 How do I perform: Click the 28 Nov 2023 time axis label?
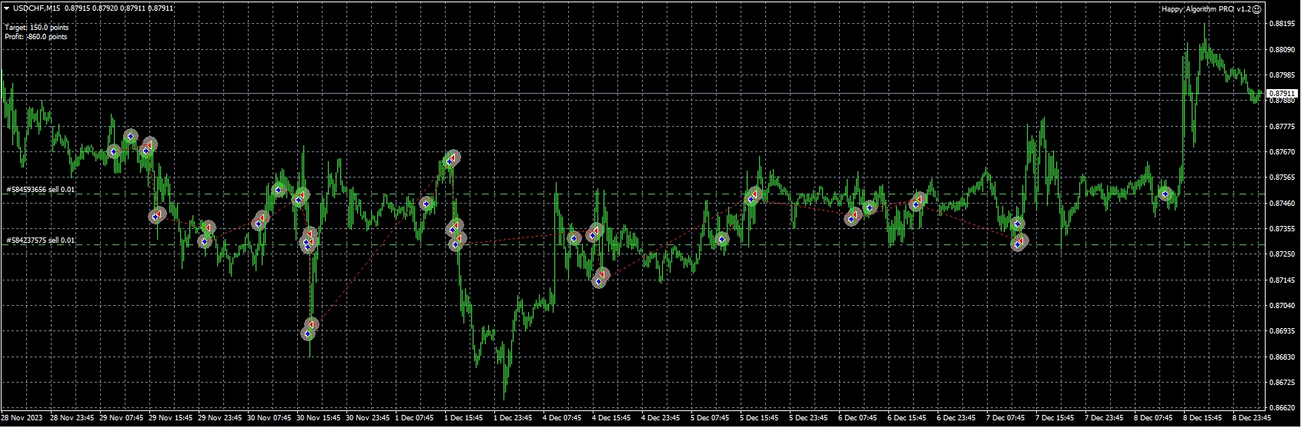[x=21, y=419]
